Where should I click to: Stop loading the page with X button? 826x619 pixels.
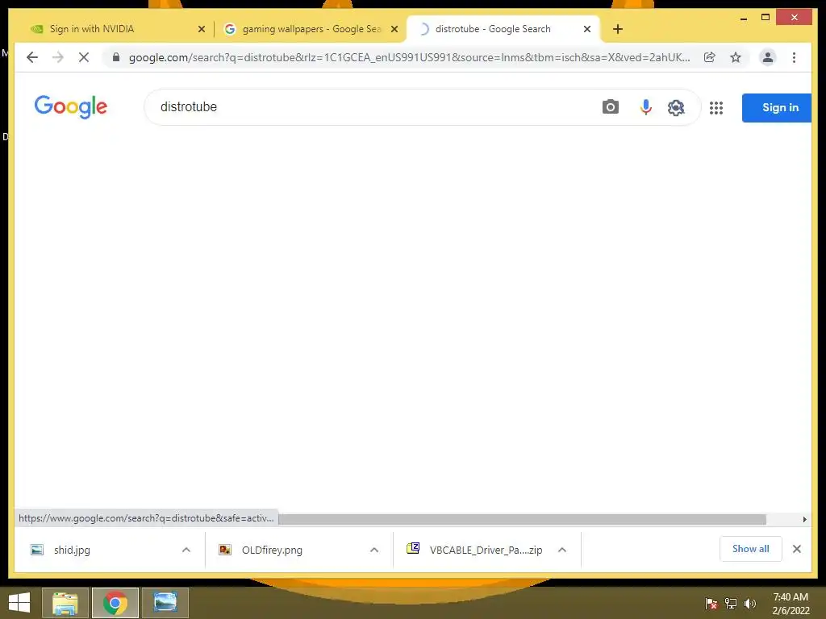84,57
